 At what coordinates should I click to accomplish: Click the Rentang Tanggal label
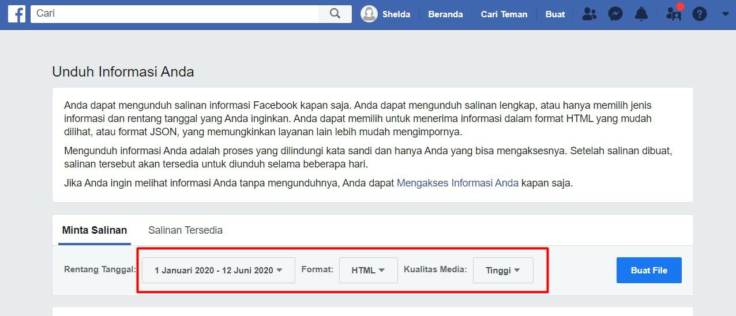[100, 269]
